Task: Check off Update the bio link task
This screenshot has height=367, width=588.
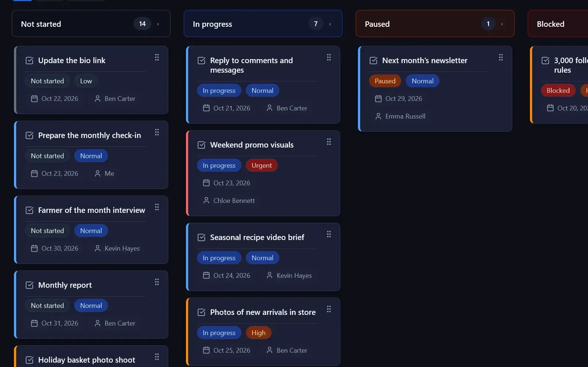Action: (x=29, y=61)
